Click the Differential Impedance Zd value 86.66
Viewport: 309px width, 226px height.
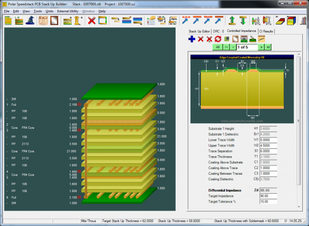268,190
